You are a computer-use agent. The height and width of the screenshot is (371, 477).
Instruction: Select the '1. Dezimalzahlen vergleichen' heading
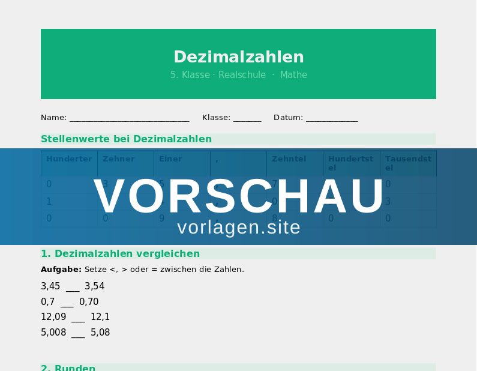pyautogui.click(x=120, y=253)
